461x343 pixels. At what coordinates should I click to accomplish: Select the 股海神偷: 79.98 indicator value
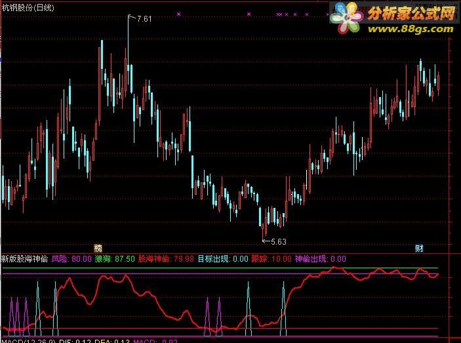pos(166,259)
